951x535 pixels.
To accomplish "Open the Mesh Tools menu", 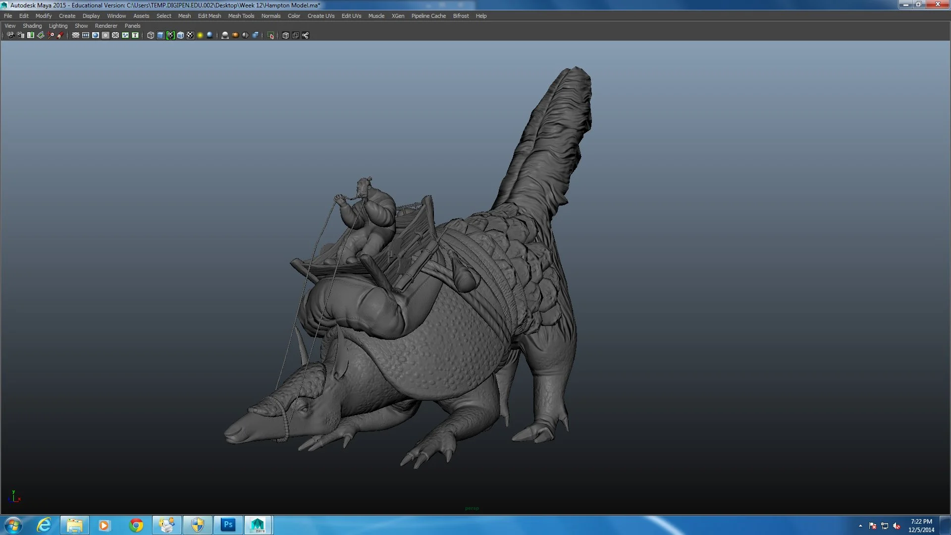I will (241, 16).
